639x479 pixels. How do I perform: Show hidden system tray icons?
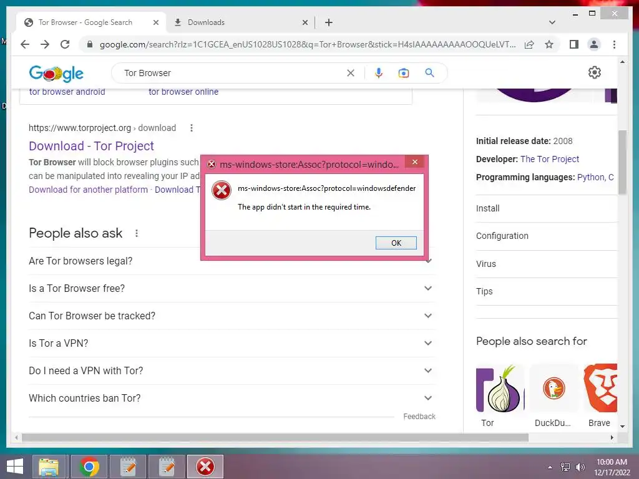coord(550,467)
